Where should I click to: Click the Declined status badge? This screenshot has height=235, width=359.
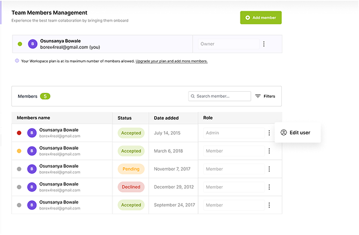tap(131, 187)
